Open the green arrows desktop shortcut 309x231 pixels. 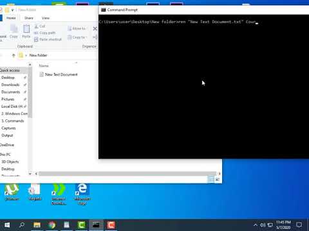tap(59, 194)
